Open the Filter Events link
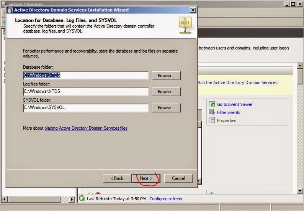Viewport: 304px width, 211px height. click(229, 112)
